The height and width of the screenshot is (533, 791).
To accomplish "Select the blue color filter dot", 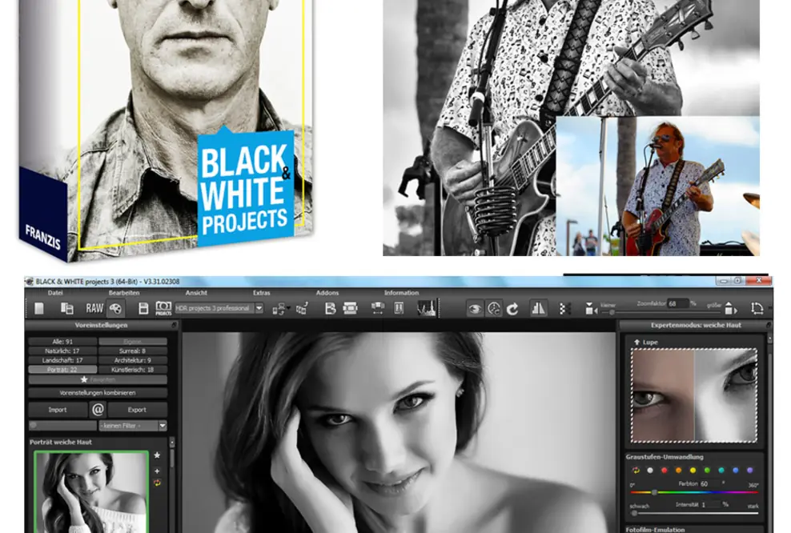I will [x=736, y=471].
